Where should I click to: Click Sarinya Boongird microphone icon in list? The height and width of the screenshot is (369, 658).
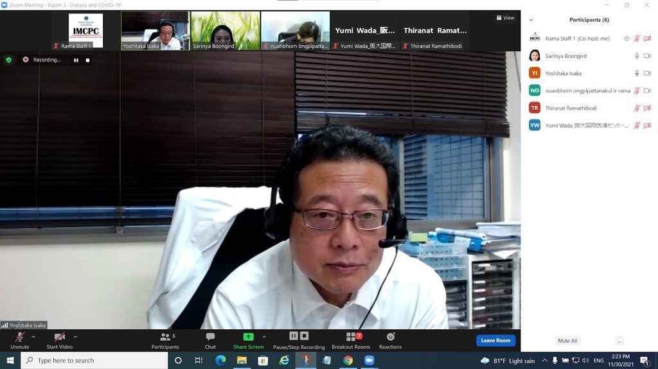coord(637,56)
